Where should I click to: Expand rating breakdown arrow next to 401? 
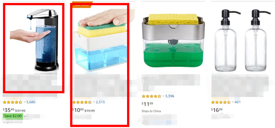tap(233, 102)
